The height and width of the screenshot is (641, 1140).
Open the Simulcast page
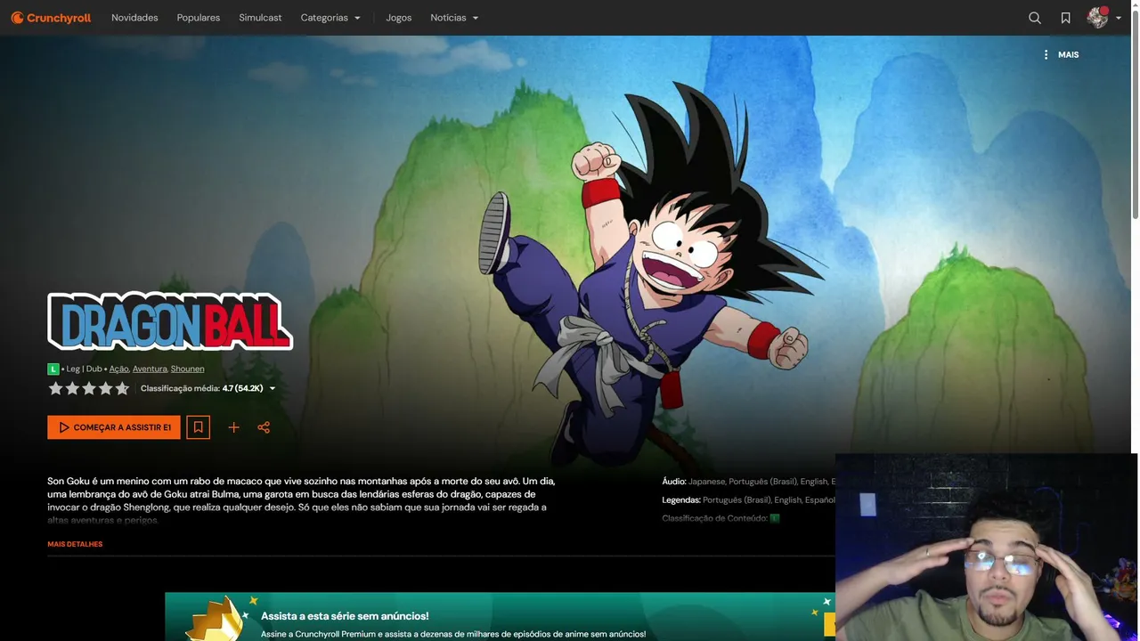tap(260, 18)
